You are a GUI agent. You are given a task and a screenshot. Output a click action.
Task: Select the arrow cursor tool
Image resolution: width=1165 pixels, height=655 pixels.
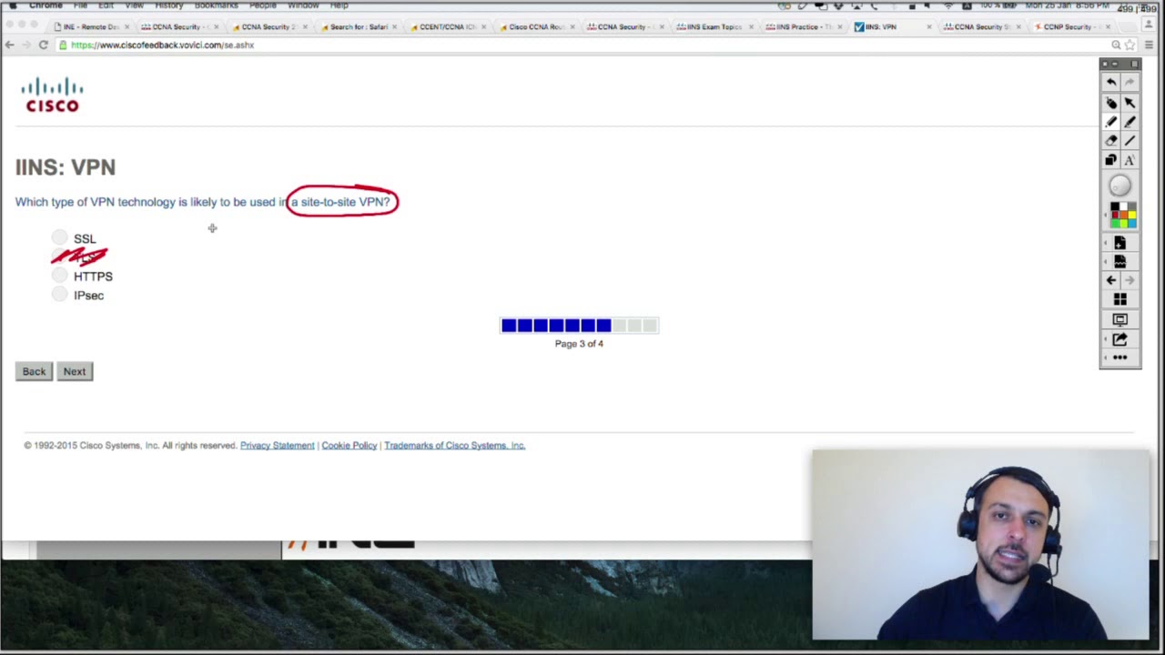[1130, 103]
